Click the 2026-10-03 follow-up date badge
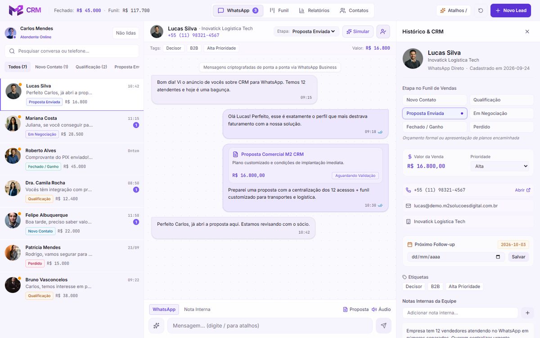This screenshot has width=540, height=338. click(513, 244)
